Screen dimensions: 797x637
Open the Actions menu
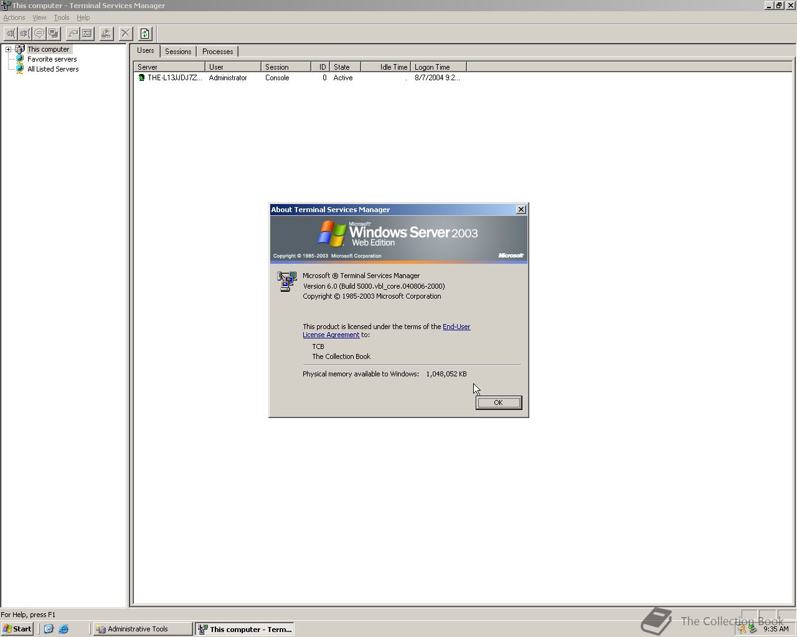point(14,17)
